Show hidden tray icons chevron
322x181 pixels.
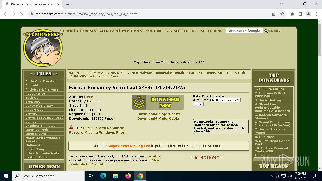click(271, 176)
